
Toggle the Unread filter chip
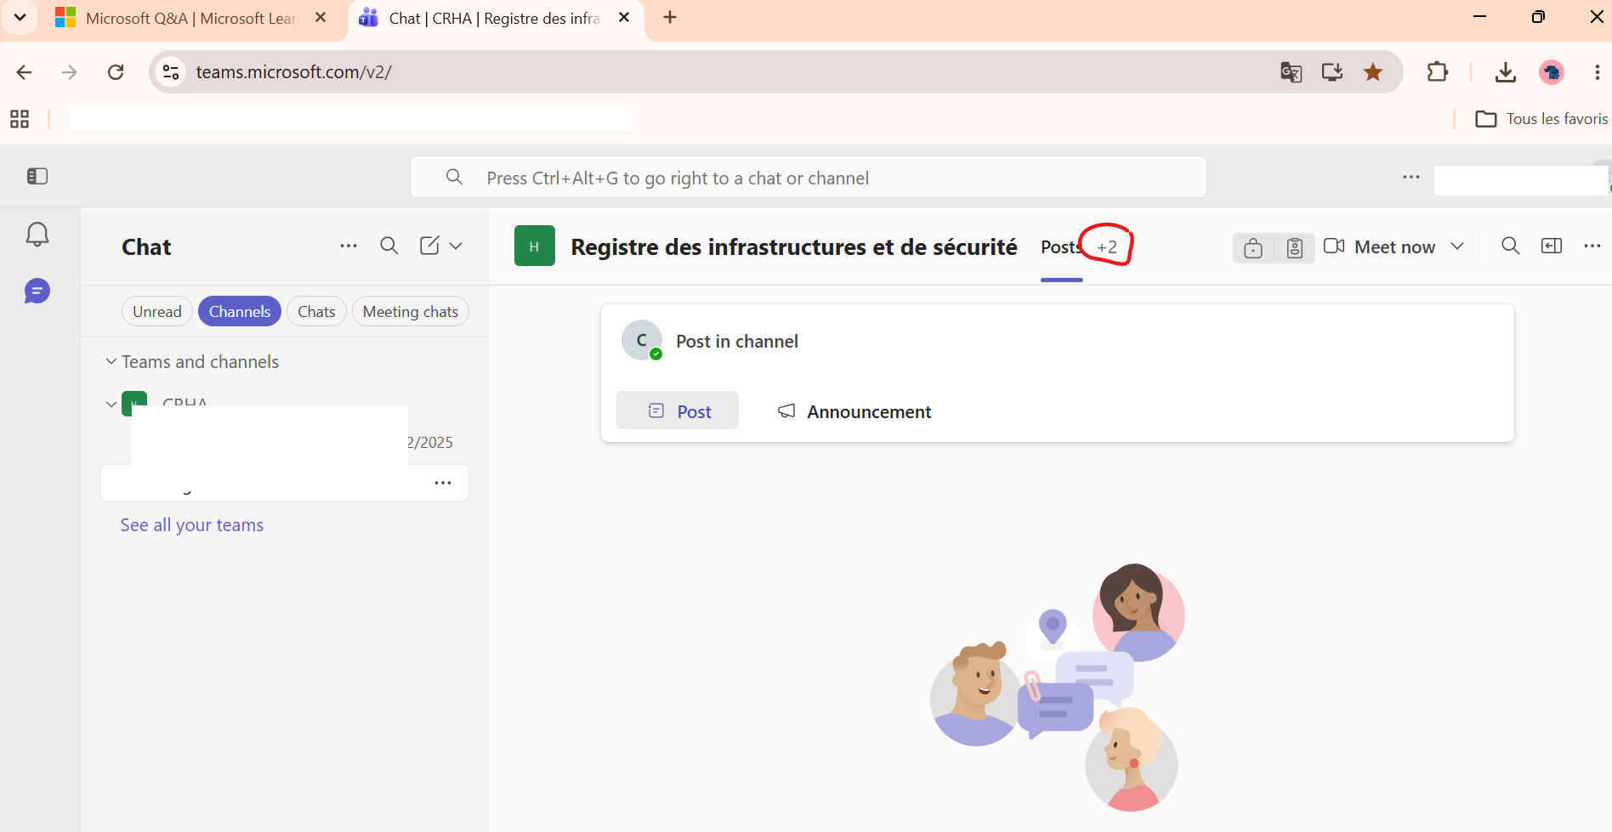click(157, 312)
